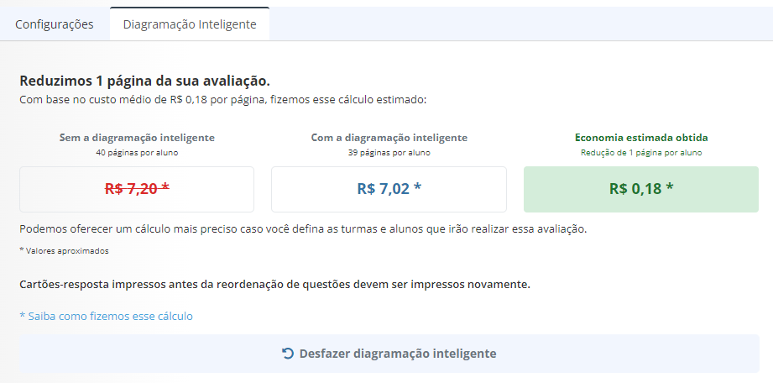773x383 pixels.
Task: Click 'Redução de 1 página por aluno' text
Action: 641,153
